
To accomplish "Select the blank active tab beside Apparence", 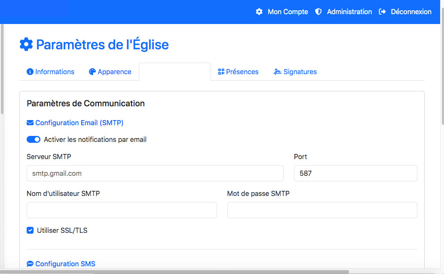I will (175, 72).
